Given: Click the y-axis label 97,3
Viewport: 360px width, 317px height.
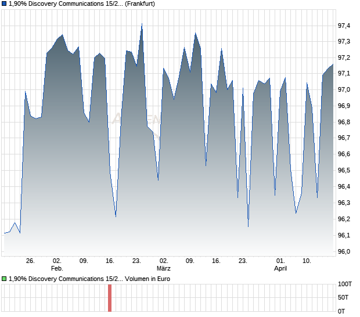Looking at the screenshot, I should [344, 42].
